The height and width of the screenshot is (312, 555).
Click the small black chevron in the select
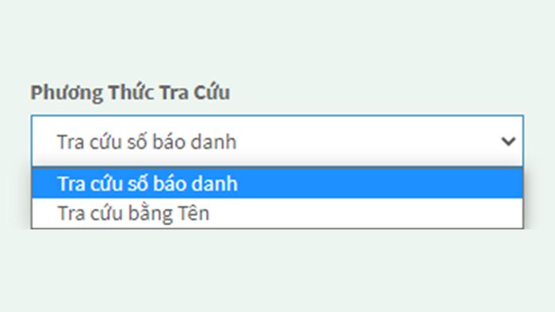[508, 141]
